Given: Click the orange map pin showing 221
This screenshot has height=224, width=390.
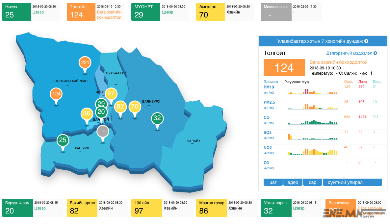Looking at the screenshot, I should 85,62.
